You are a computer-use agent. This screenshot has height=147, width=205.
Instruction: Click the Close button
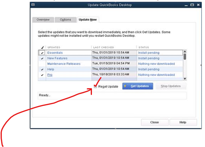[x=154, y=122]
